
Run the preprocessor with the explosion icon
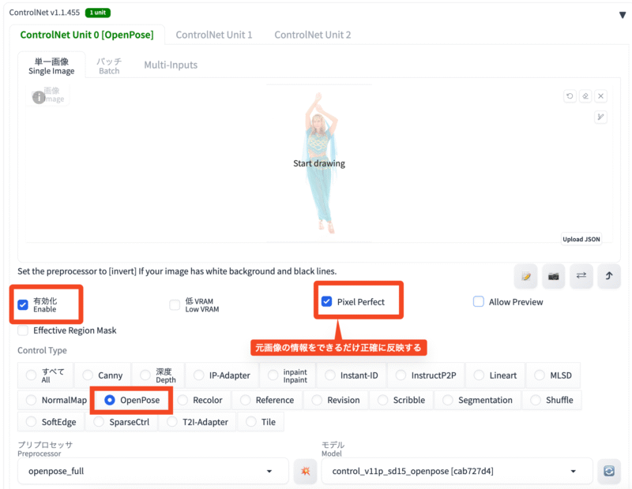tap(305, 471)
